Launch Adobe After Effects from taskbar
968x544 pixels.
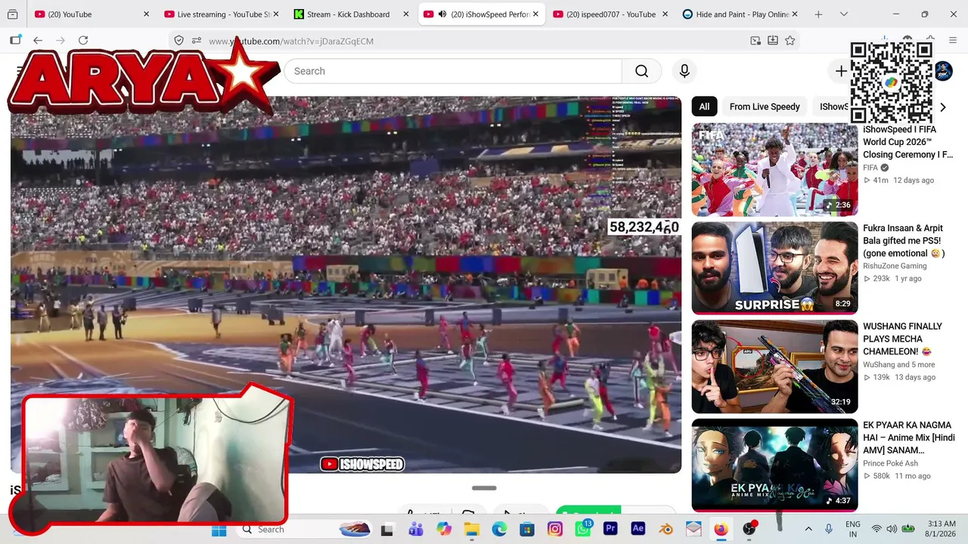click(638, 530)
